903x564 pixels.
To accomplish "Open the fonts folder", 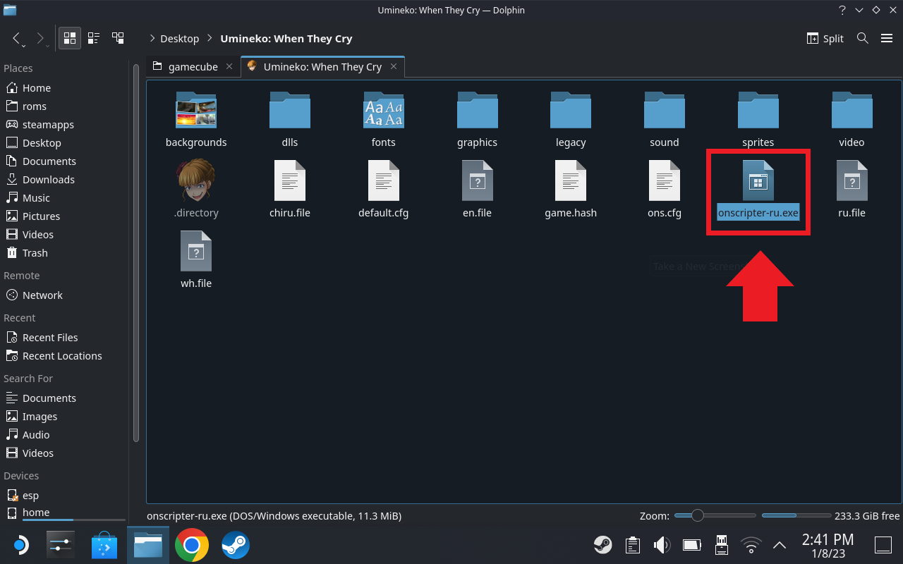I will click(384, 119).
